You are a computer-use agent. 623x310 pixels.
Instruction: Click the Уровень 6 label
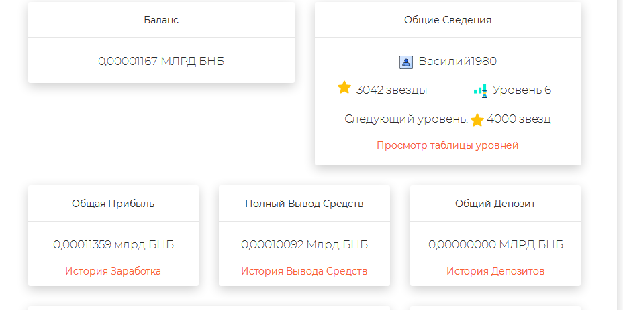click(522, 90)
